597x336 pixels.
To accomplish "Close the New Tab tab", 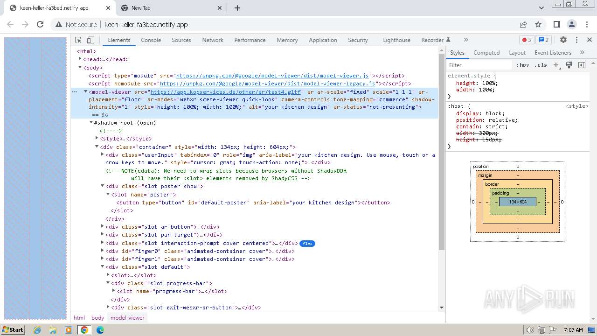I will (x=220, y=8).
